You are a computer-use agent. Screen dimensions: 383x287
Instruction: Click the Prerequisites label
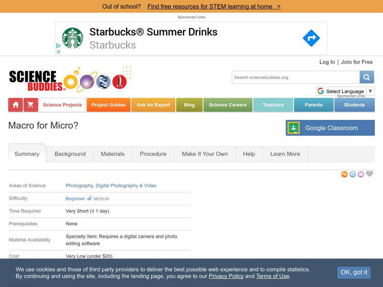tap(23, 224)
